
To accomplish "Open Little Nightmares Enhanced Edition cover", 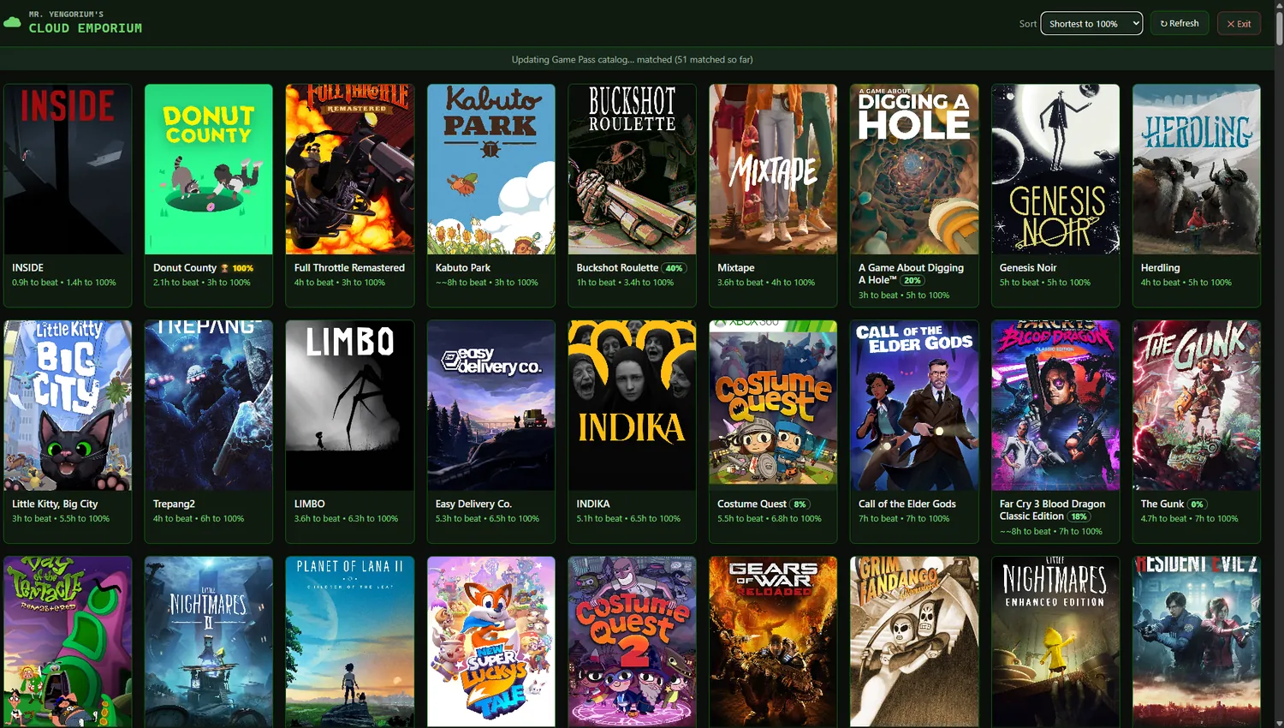I will (x=1055, y=641).
